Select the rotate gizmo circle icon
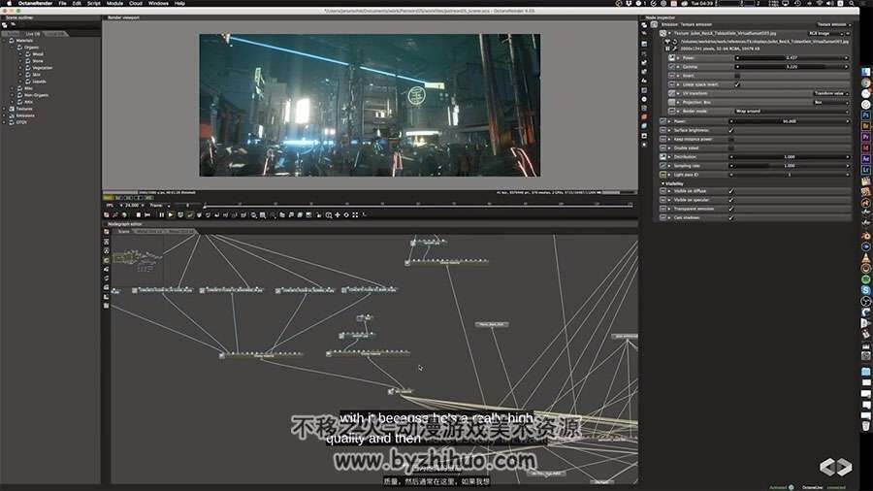The image size is (873, 491). (346, 214)
